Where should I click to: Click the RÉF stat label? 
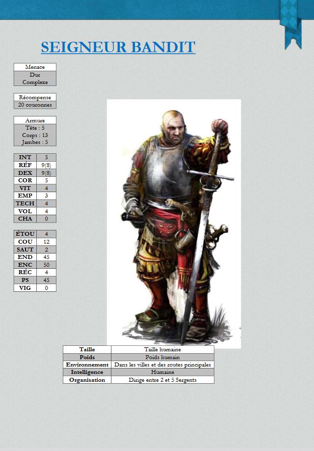[26, 165]
